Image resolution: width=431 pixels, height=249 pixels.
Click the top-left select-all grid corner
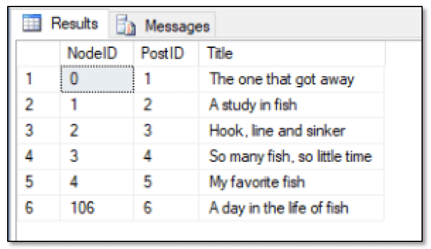(x=38, y=53)
